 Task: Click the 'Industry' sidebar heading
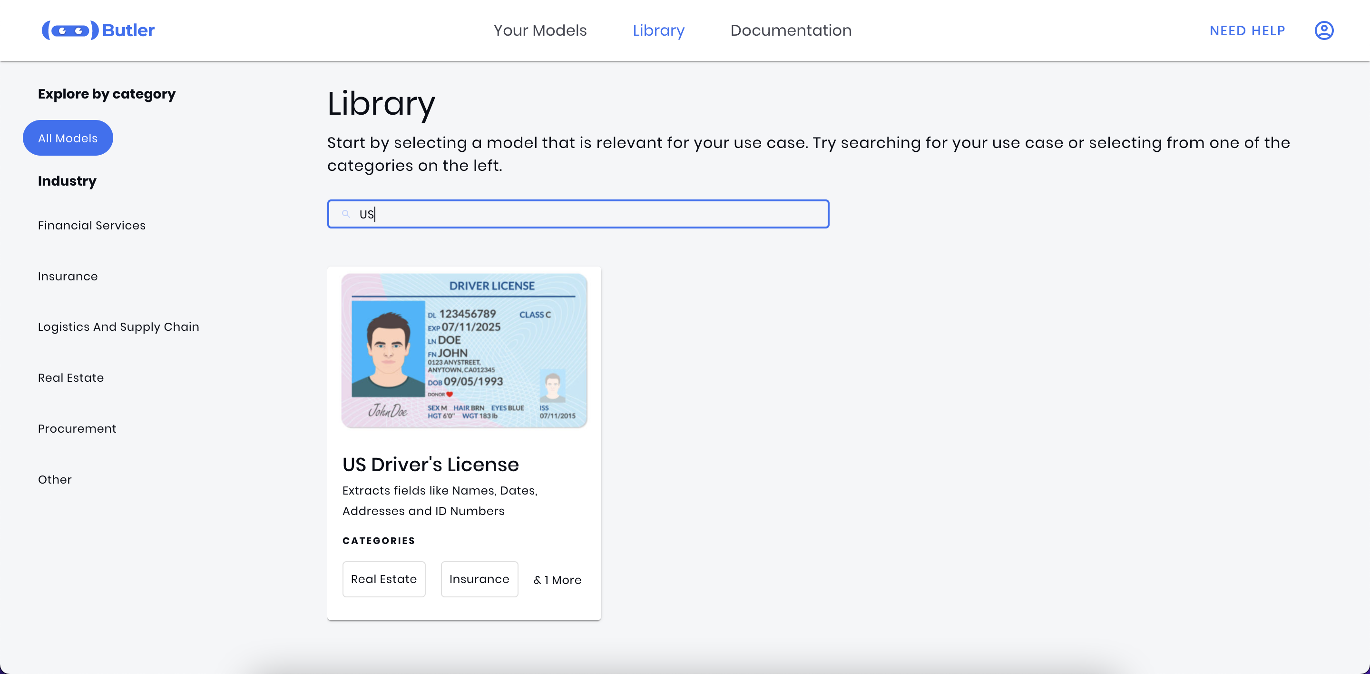click(67, 181)
